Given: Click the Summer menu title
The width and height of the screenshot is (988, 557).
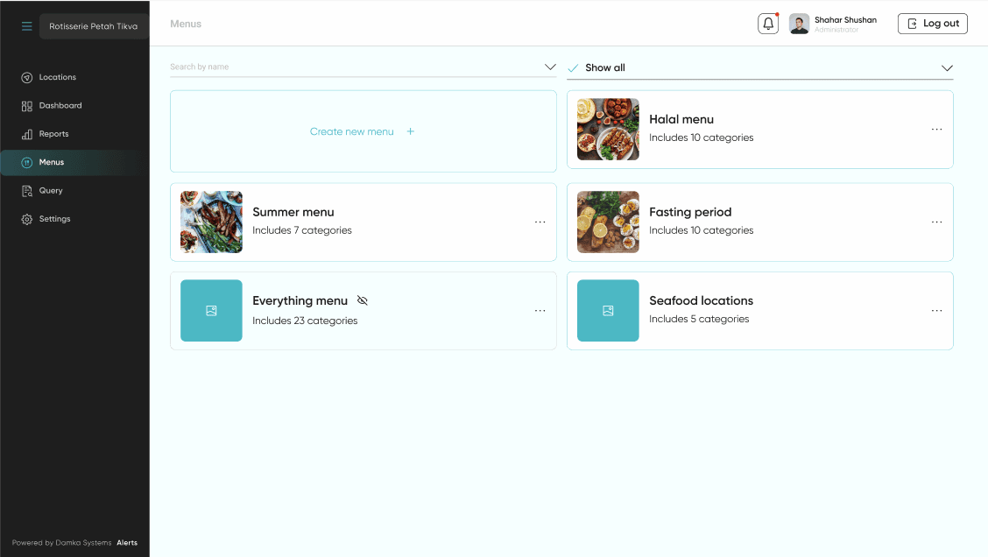Looking at the screenshot, I should tap(293, 212).
